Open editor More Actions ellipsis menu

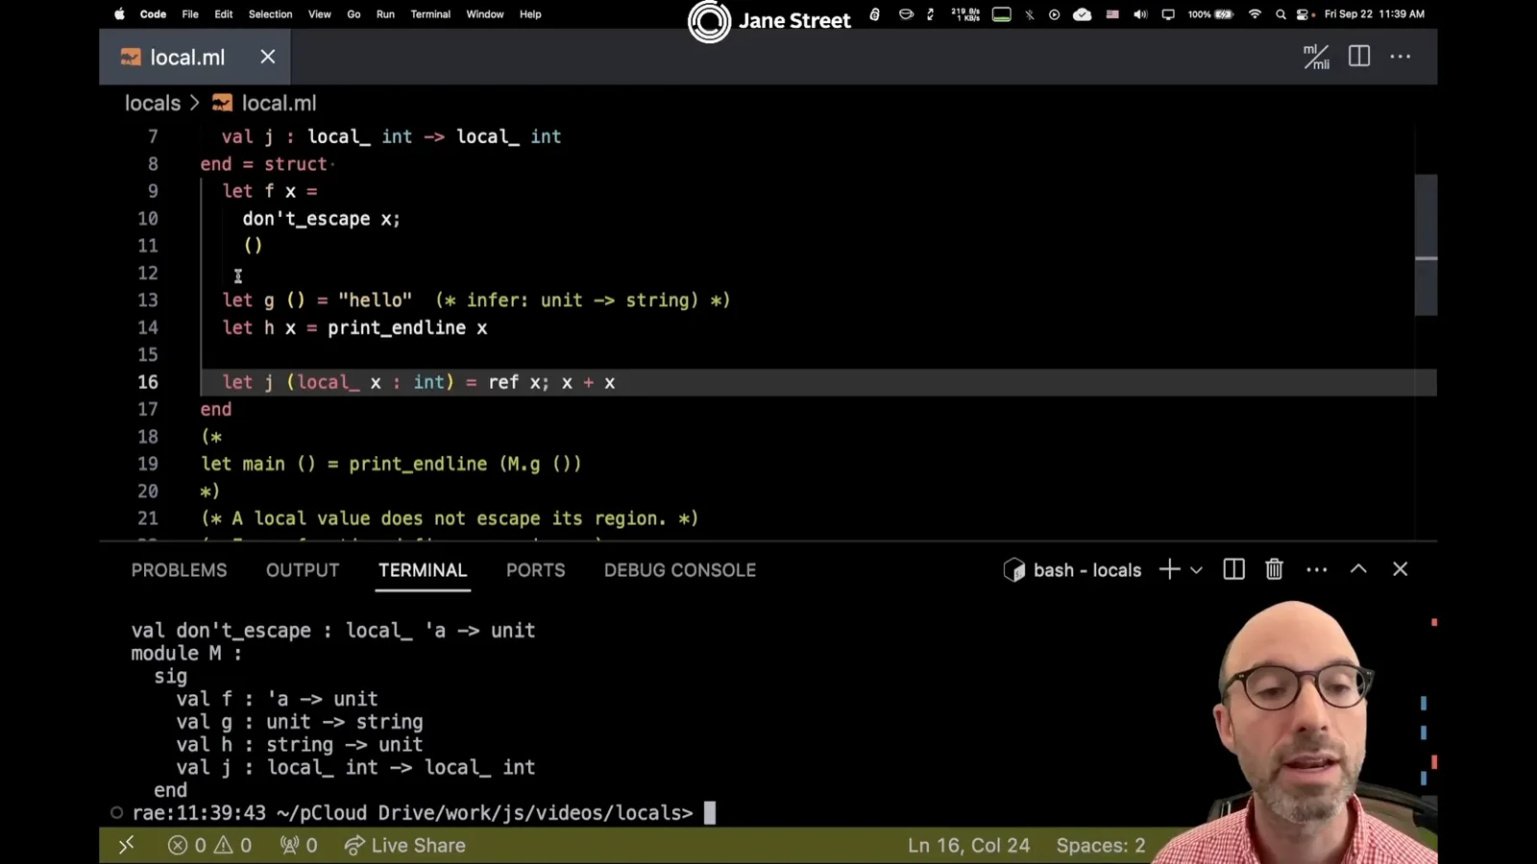[x=1401, y=57]
